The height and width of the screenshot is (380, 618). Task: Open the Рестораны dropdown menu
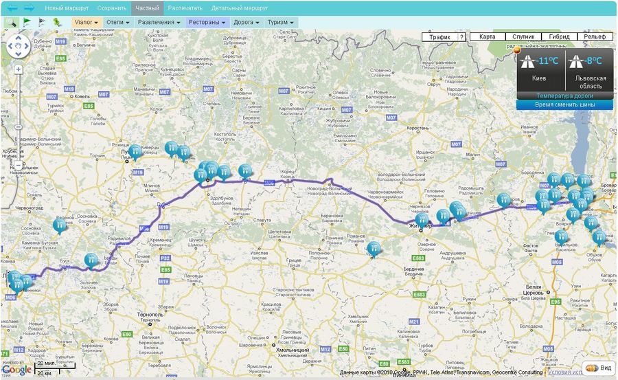coord(207,22)
